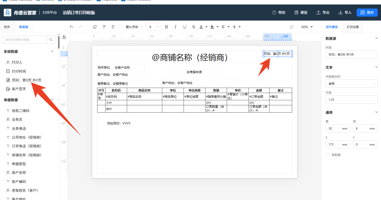Click the dashed select-all checkbox icon
Image resolution: width=381 pixels, height=200 pixels.
click(292, 27)
